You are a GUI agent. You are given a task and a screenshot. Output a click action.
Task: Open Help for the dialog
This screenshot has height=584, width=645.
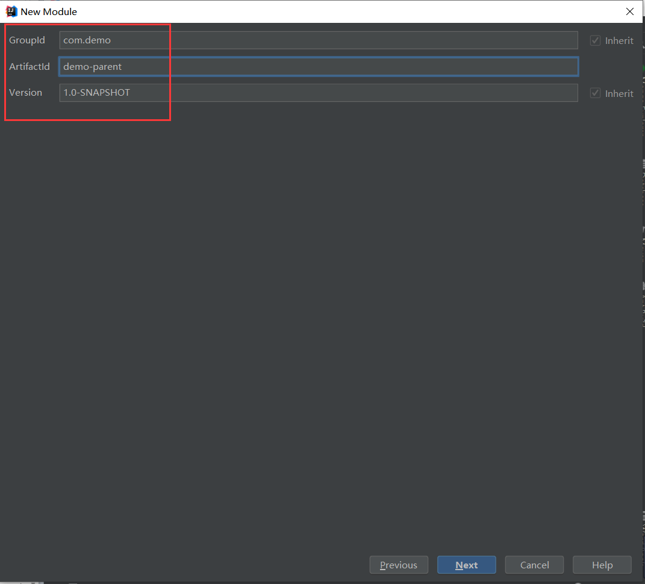(602, 565)
